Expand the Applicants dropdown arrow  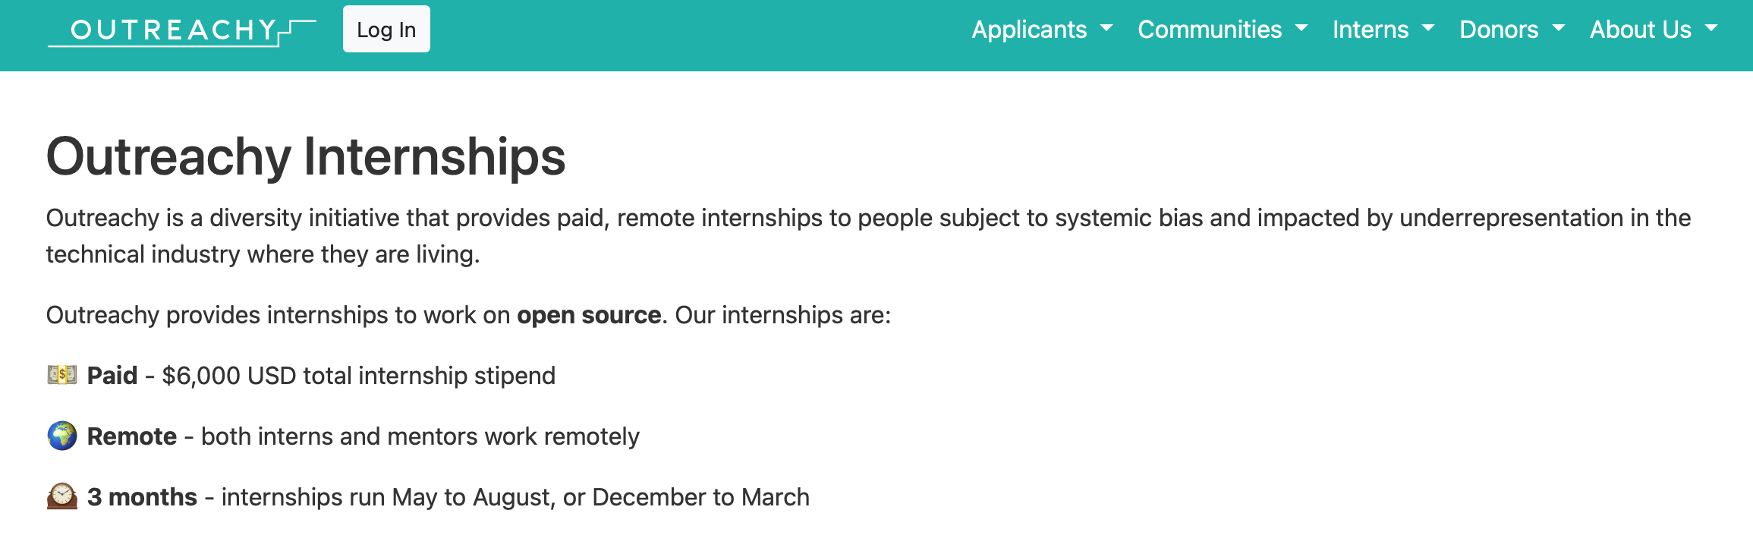[1106, 28]
